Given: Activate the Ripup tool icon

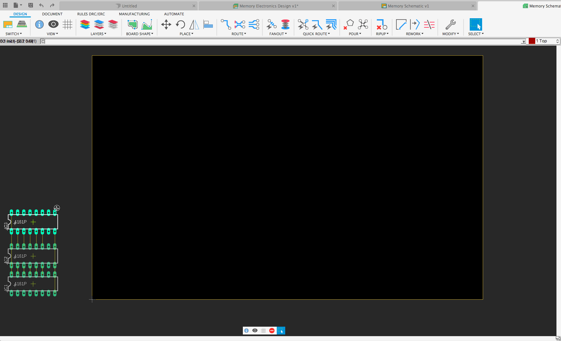Looking at the screenshot, I should (x=382, y=24).
